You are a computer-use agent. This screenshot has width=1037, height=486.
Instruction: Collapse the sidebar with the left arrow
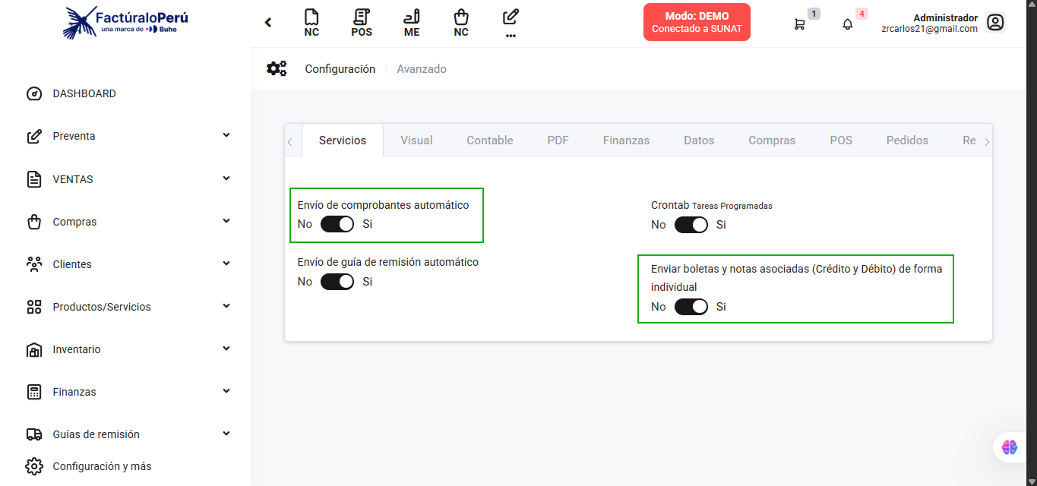(267, 22)
